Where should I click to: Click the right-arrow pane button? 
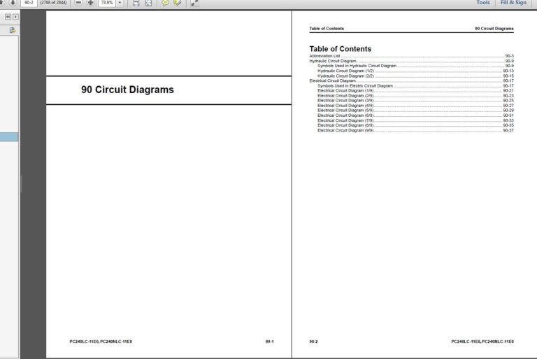[15, 17]
